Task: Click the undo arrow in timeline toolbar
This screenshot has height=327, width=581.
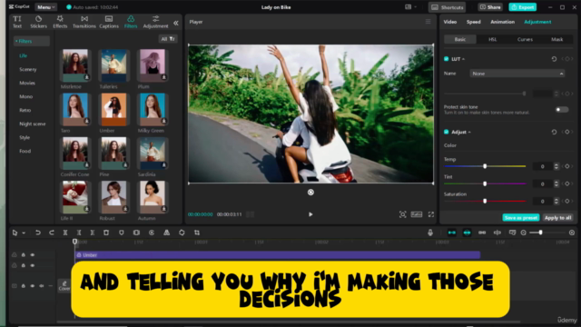Action: point(38,233)
